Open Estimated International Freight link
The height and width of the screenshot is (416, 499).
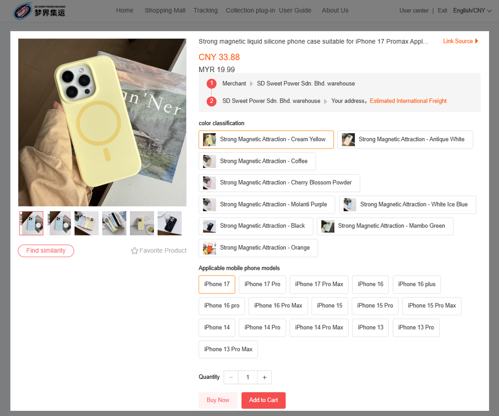(x=408, y=101)
